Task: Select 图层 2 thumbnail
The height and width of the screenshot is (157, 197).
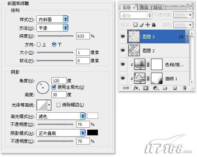Action: pyautogui.click(x=134, y=50)
